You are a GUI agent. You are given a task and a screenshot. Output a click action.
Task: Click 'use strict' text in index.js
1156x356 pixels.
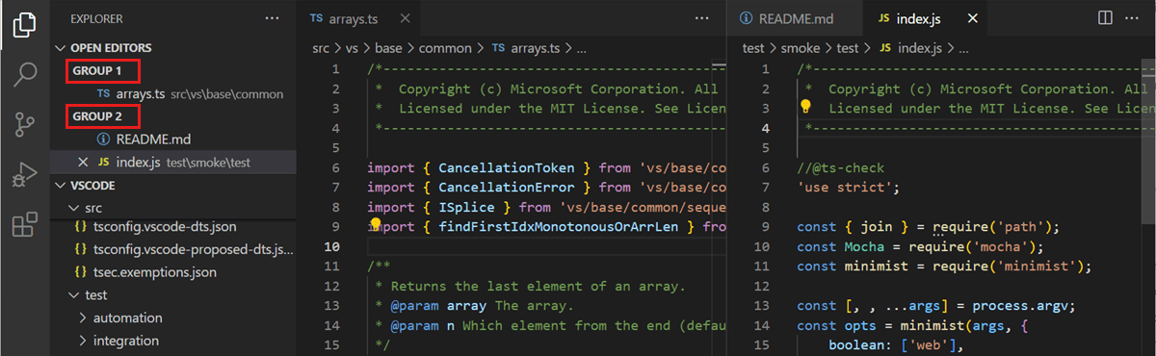[x=848, y=188]
